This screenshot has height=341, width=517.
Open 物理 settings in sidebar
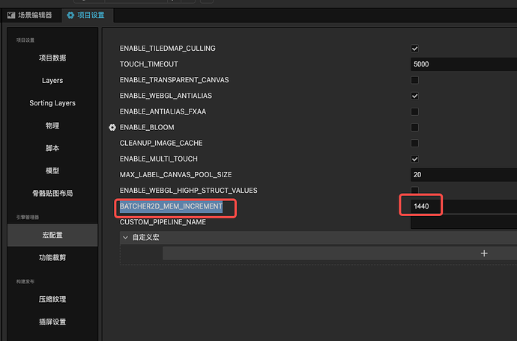52,126
